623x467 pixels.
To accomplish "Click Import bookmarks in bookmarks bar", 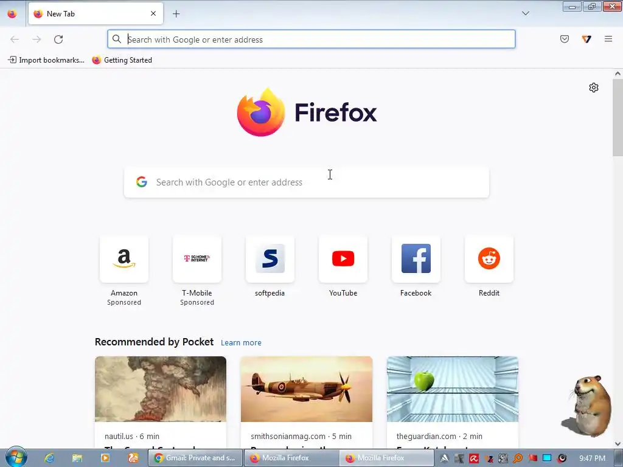I will [46, 60].
